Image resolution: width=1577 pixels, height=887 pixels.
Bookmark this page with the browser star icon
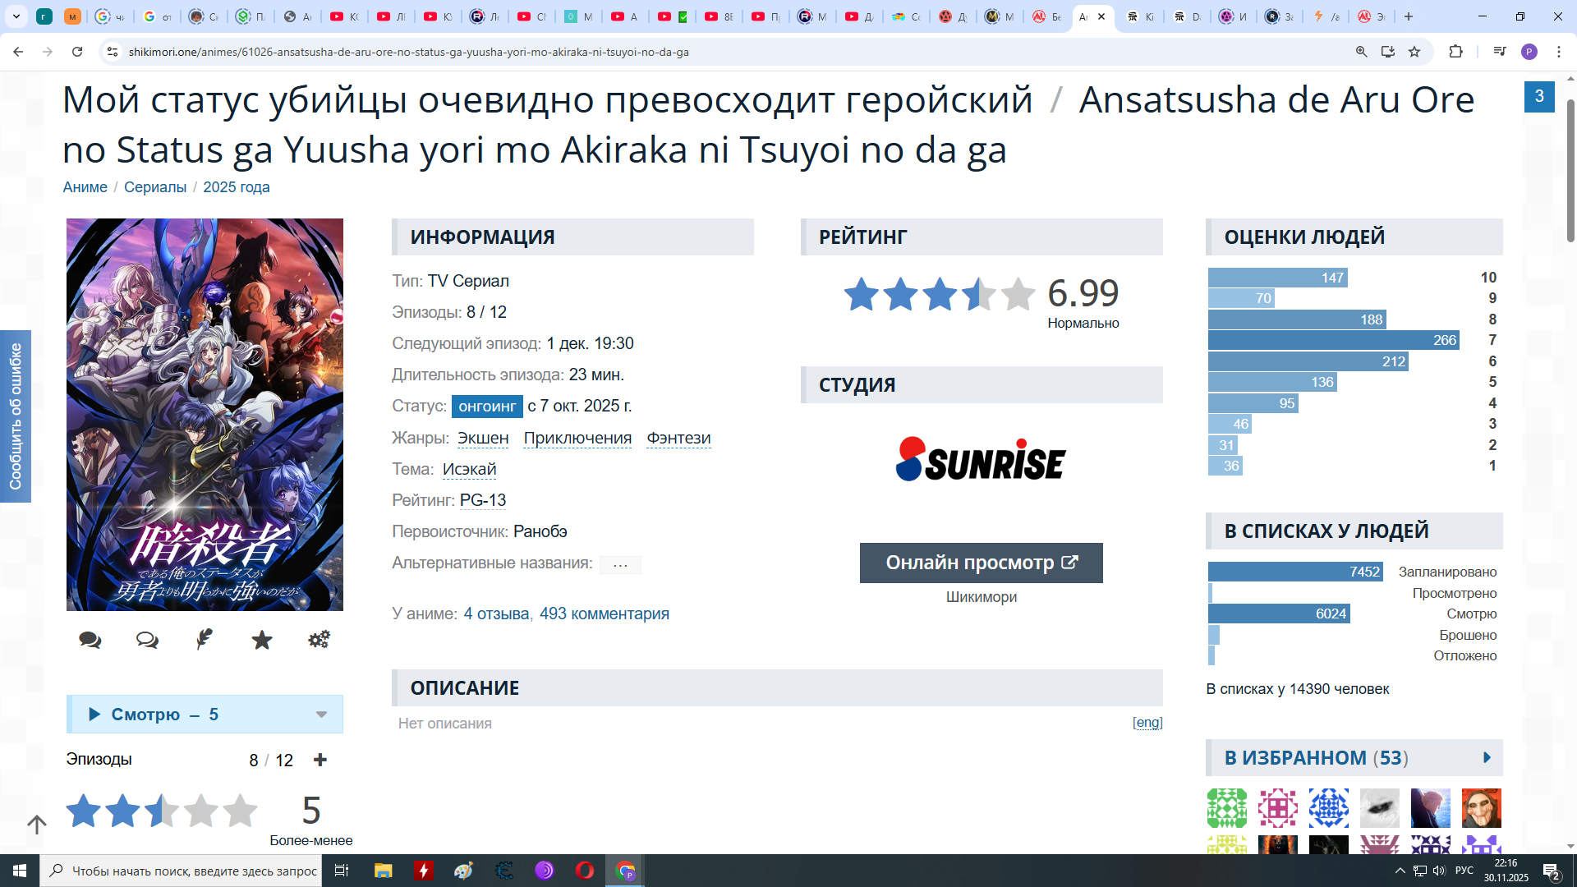pyautogui.click(x=1414, y=52)
